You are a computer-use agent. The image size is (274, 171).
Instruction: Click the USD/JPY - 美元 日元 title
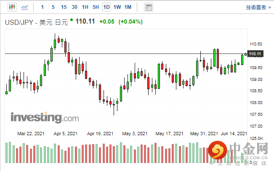click(x=36, y=22)
